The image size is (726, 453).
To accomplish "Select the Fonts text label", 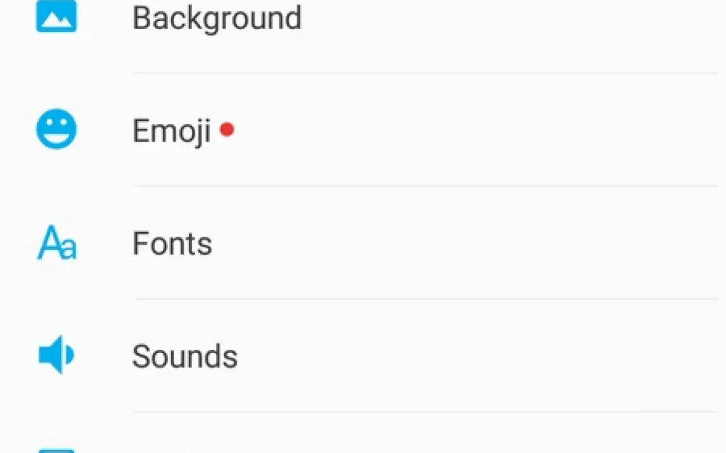I will 172,244.
